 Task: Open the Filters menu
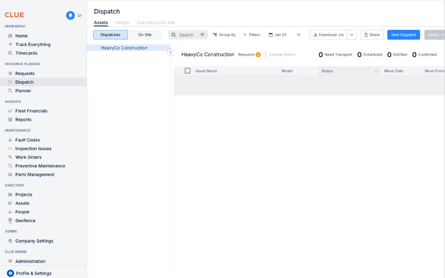251,35
